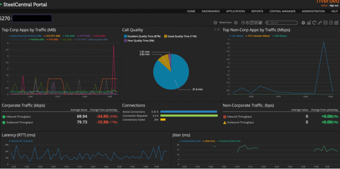Go to the next time range arrow
Image resolution: width=340 pixels, height=169 pixels.
[x=236, y=23]
